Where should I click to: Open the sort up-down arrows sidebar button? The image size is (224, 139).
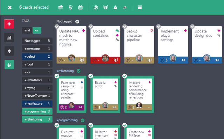[x=9, y=51]
